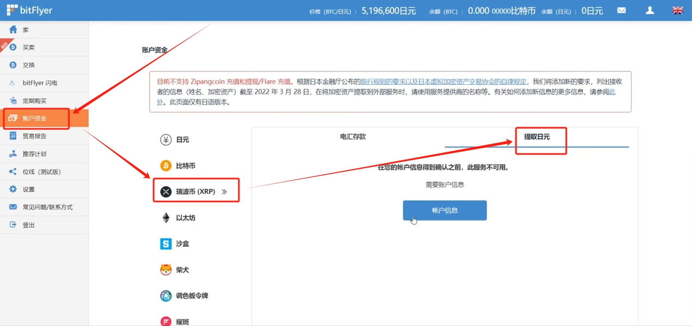
Task: Open bitFlyer 闪电 in the sidebar
Action: (44, 83)
